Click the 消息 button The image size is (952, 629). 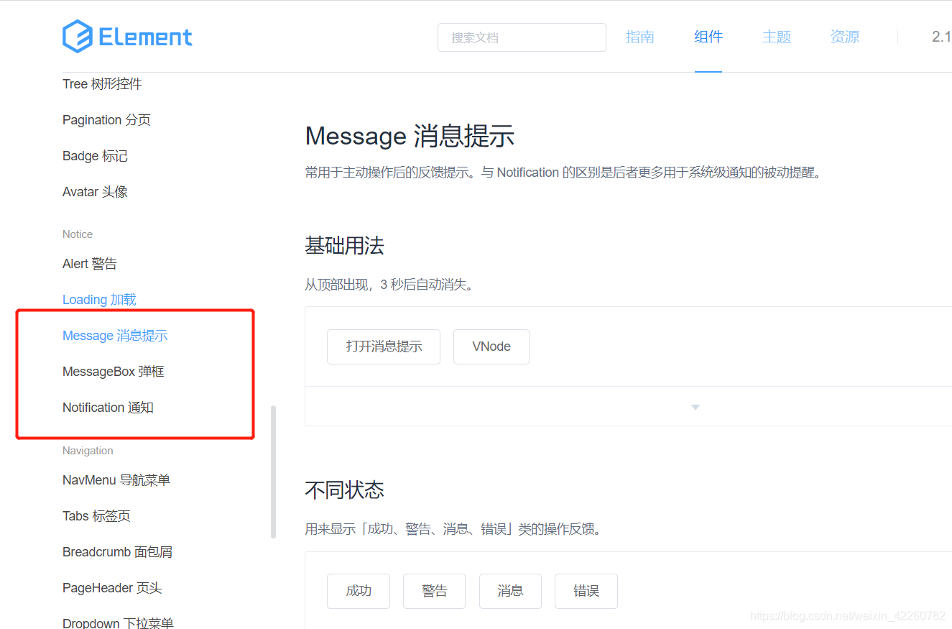(510, 591)
